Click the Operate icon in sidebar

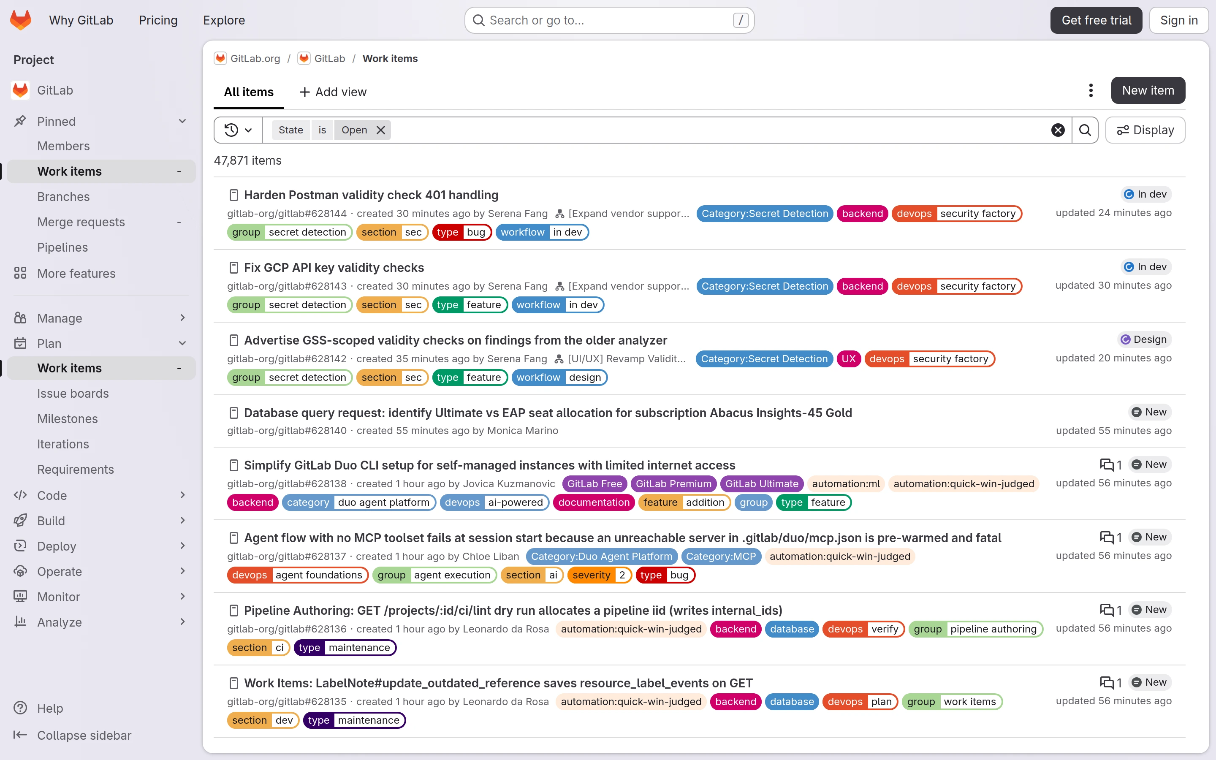20,571
